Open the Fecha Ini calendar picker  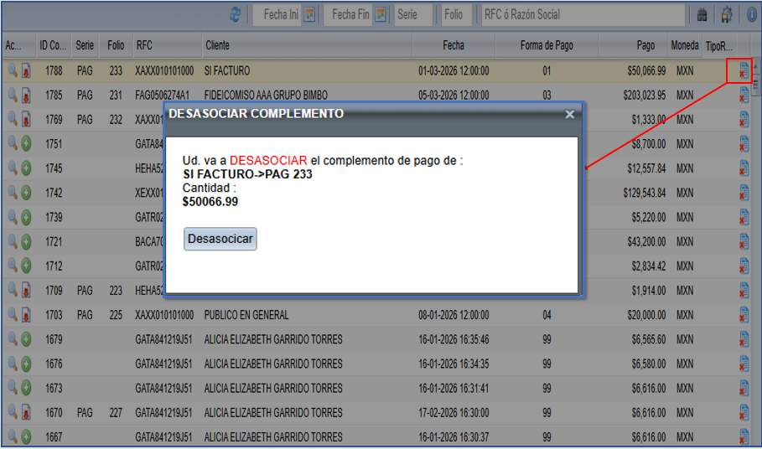pos(309,14)
